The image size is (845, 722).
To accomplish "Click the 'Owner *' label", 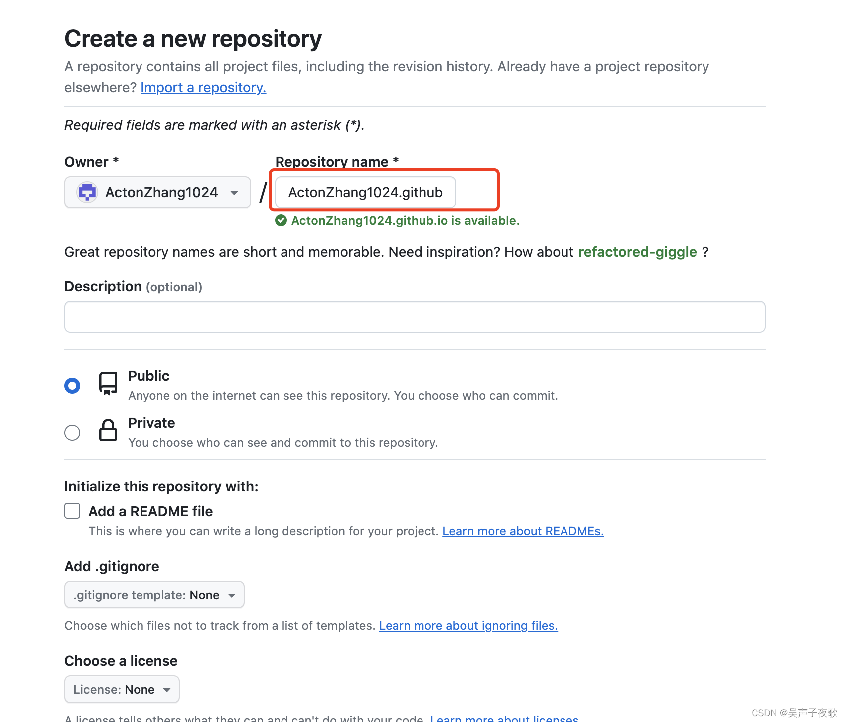I will (x=92, y=162).
